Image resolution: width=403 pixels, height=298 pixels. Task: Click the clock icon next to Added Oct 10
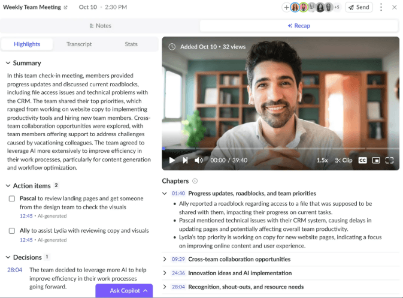(172, 47)
